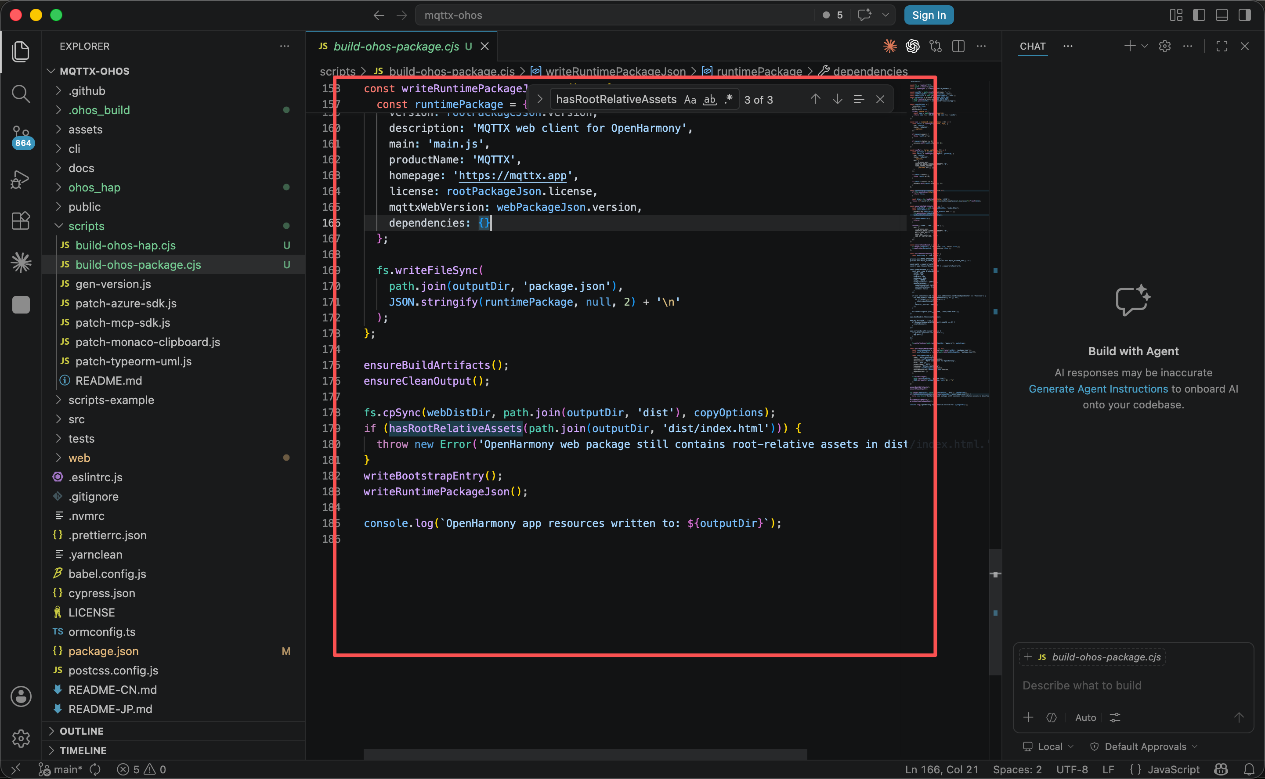Open the Search view in activity bar
The width and height of the screenshot is (1265, 779).
tap(21, 94)
